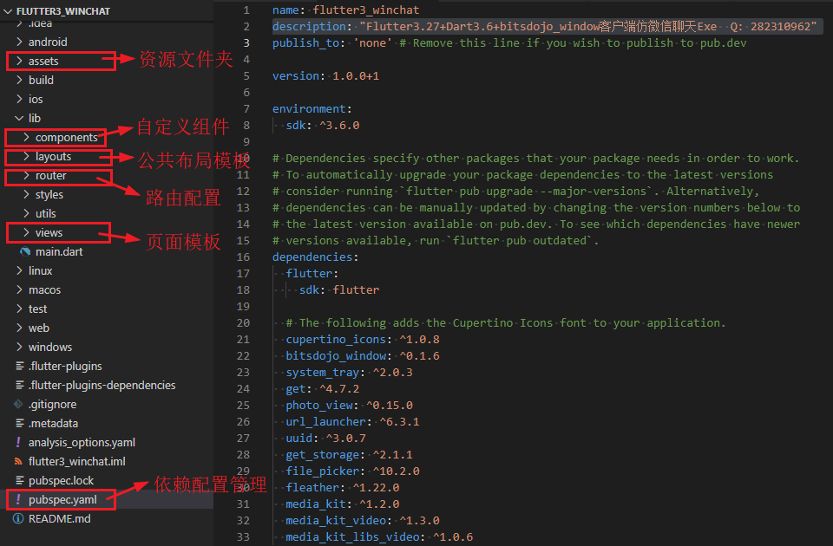Select the router folder

pyautogui.click(x=52, y=175)
